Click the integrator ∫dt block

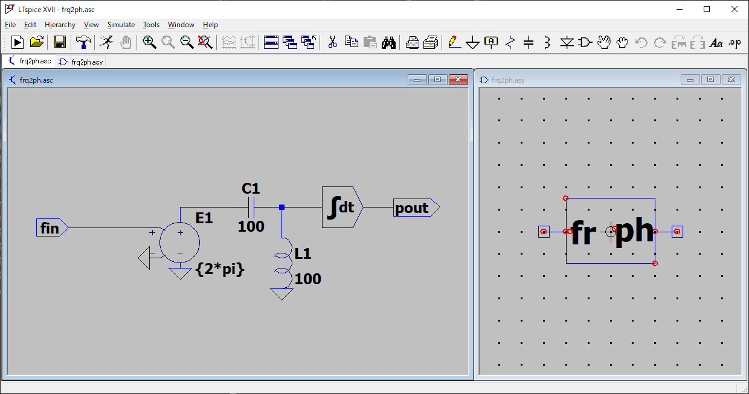coord(342,208)
